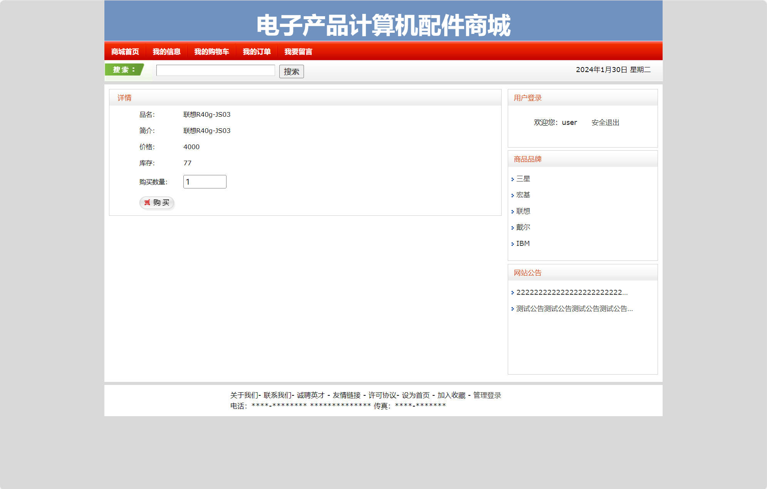The width and height of the screenshot is (767, 489).
Task: Click the cart icon on the 购买 button
Action: (148, 203)
